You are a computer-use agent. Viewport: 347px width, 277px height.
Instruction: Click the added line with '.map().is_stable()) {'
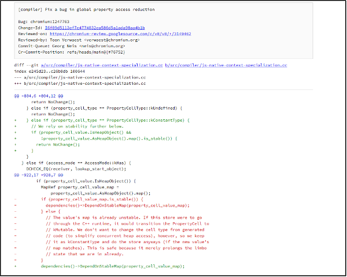(109, 138)
